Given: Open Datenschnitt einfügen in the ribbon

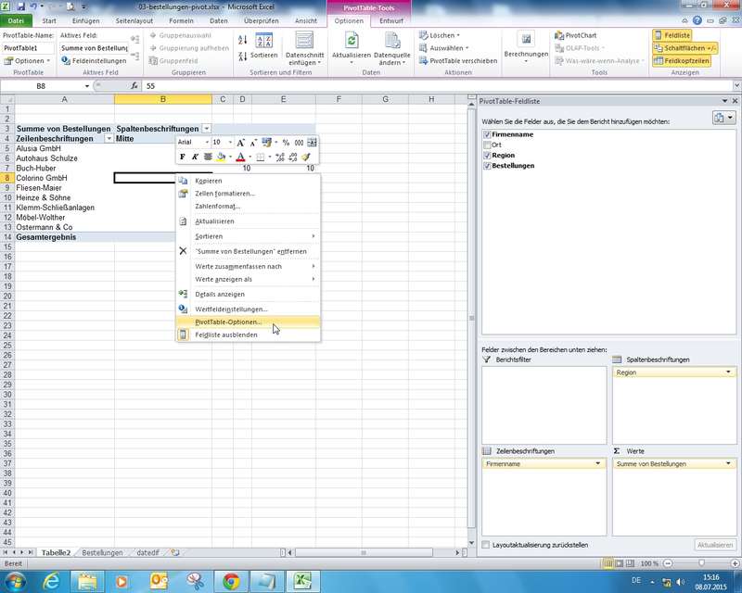Looking at the screenshot, I should pos(304,46).
